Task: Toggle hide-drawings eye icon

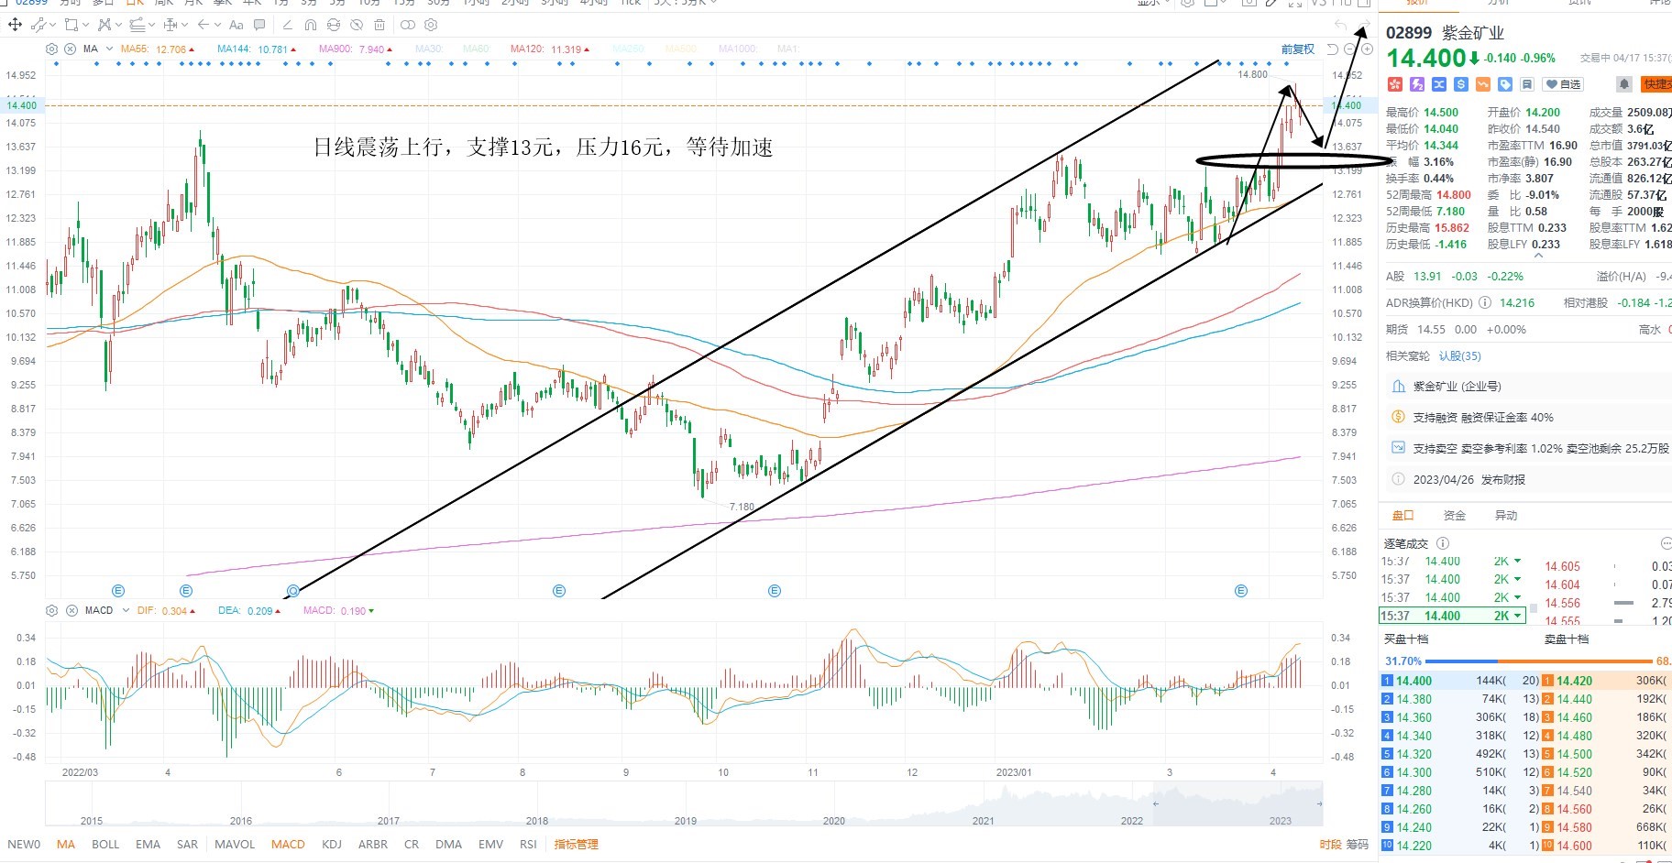Action: [x=357, y=25]
